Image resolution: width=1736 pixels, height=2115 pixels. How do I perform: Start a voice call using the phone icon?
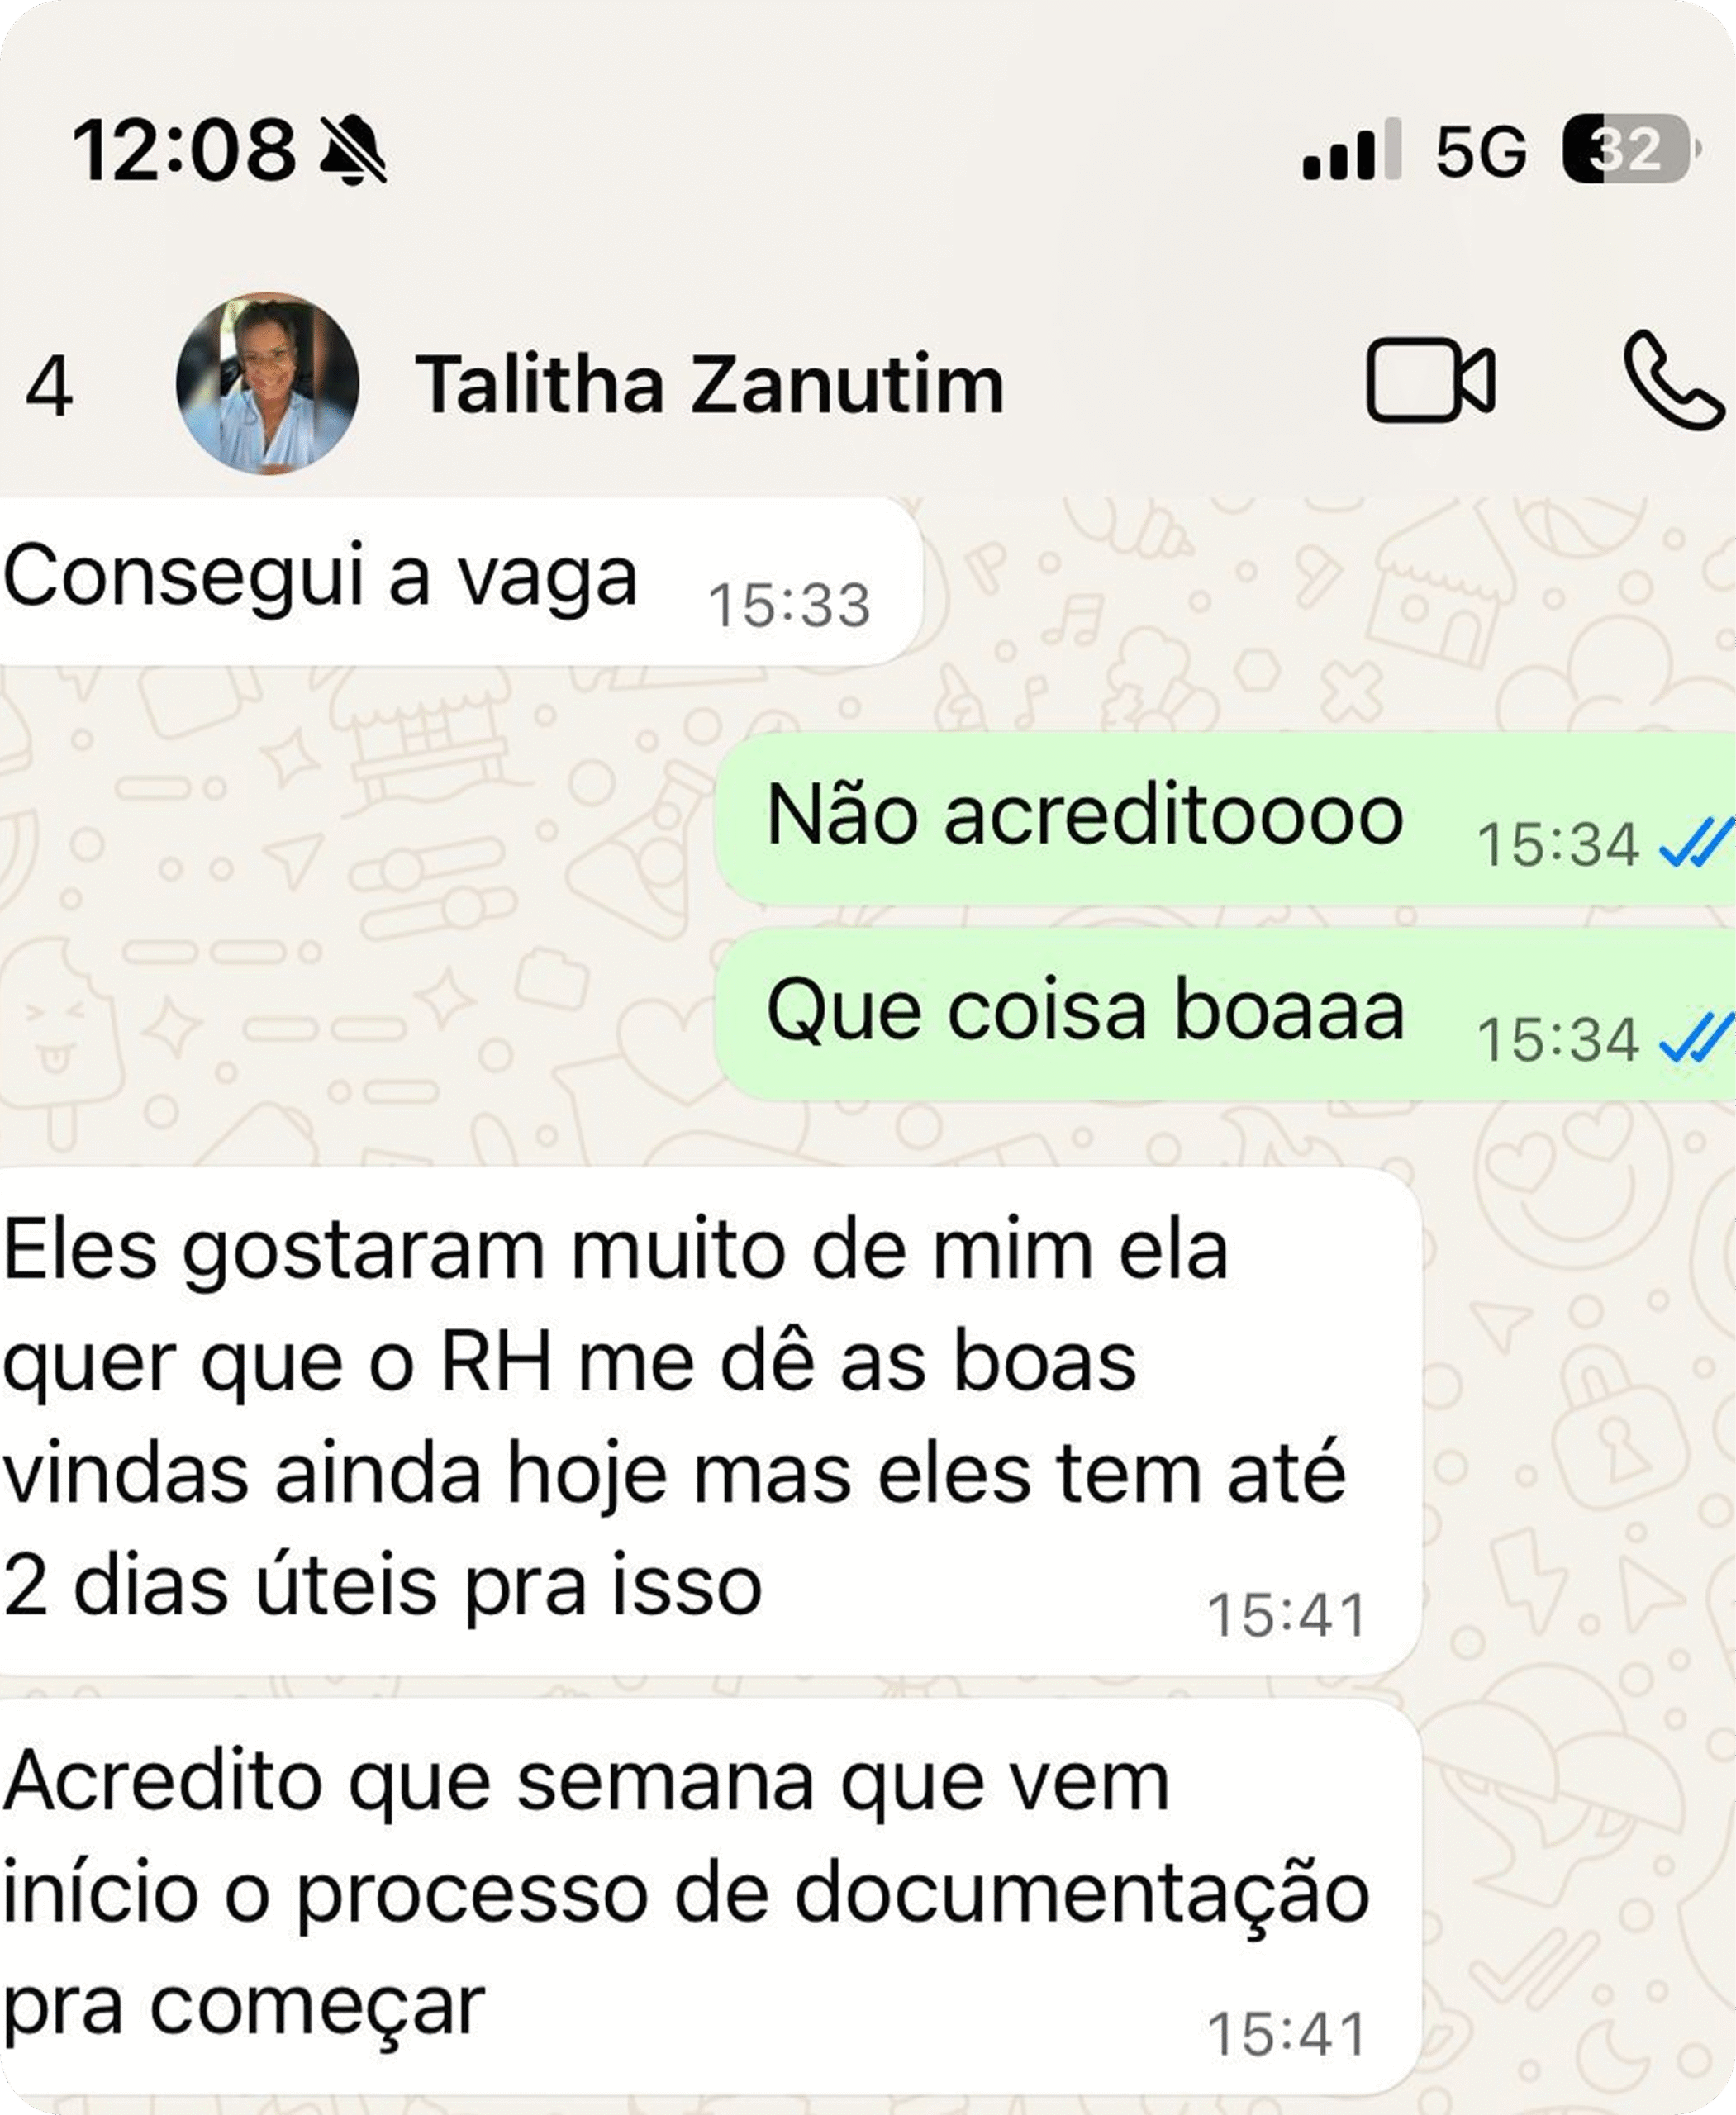[1673, 380]
